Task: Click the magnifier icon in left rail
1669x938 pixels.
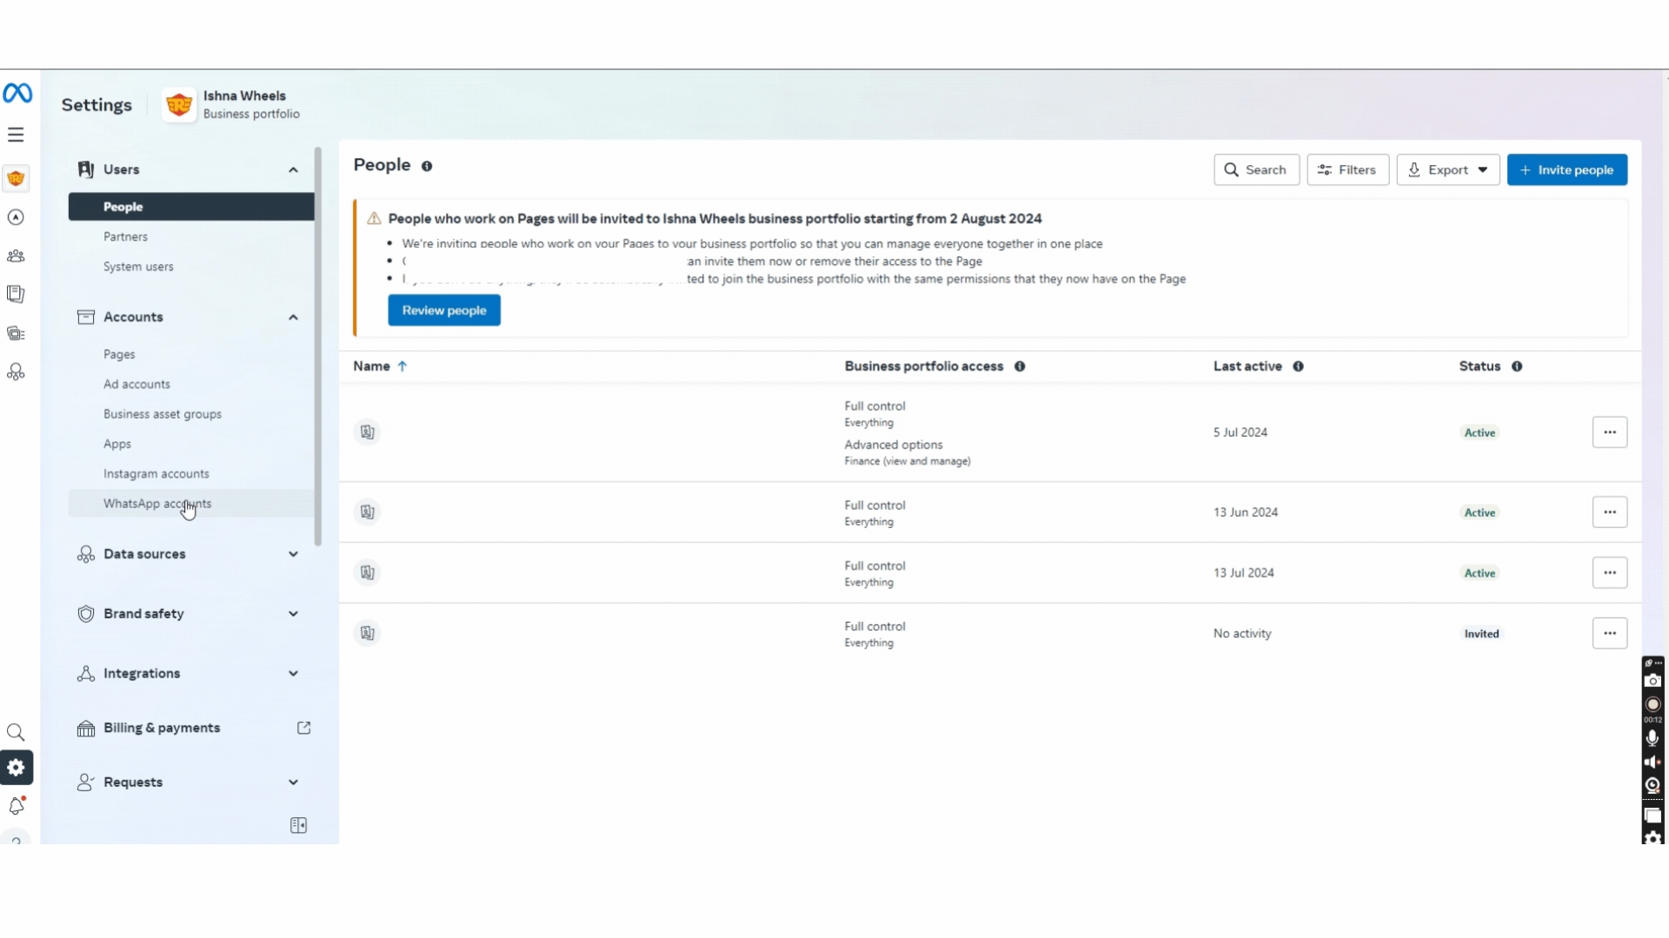Action: [x=16, y=732]
